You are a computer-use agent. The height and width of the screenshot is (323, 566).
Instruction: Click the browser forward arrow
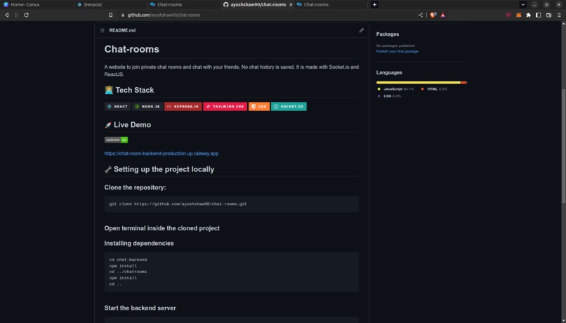point(16,15)
